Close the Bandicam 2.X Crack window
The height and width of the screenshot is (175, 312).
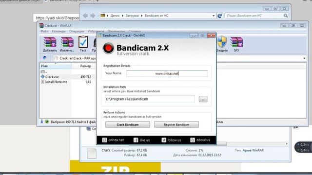[211, 35]
